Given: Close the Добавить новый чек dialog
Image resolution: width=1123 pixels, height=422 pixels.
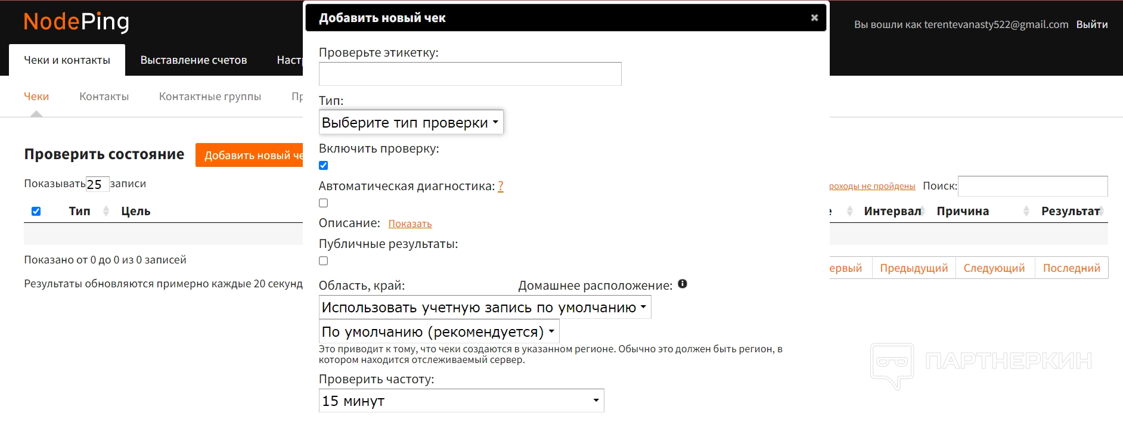Looking at the screenshot, I should 814,18.
